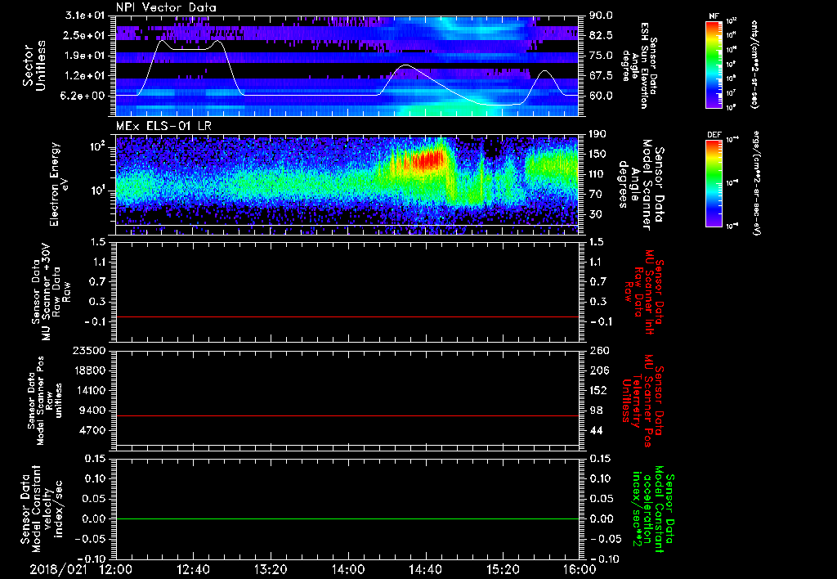Click the '150' scanner angle tick label

pyautogui.click(x=598, y=154)
